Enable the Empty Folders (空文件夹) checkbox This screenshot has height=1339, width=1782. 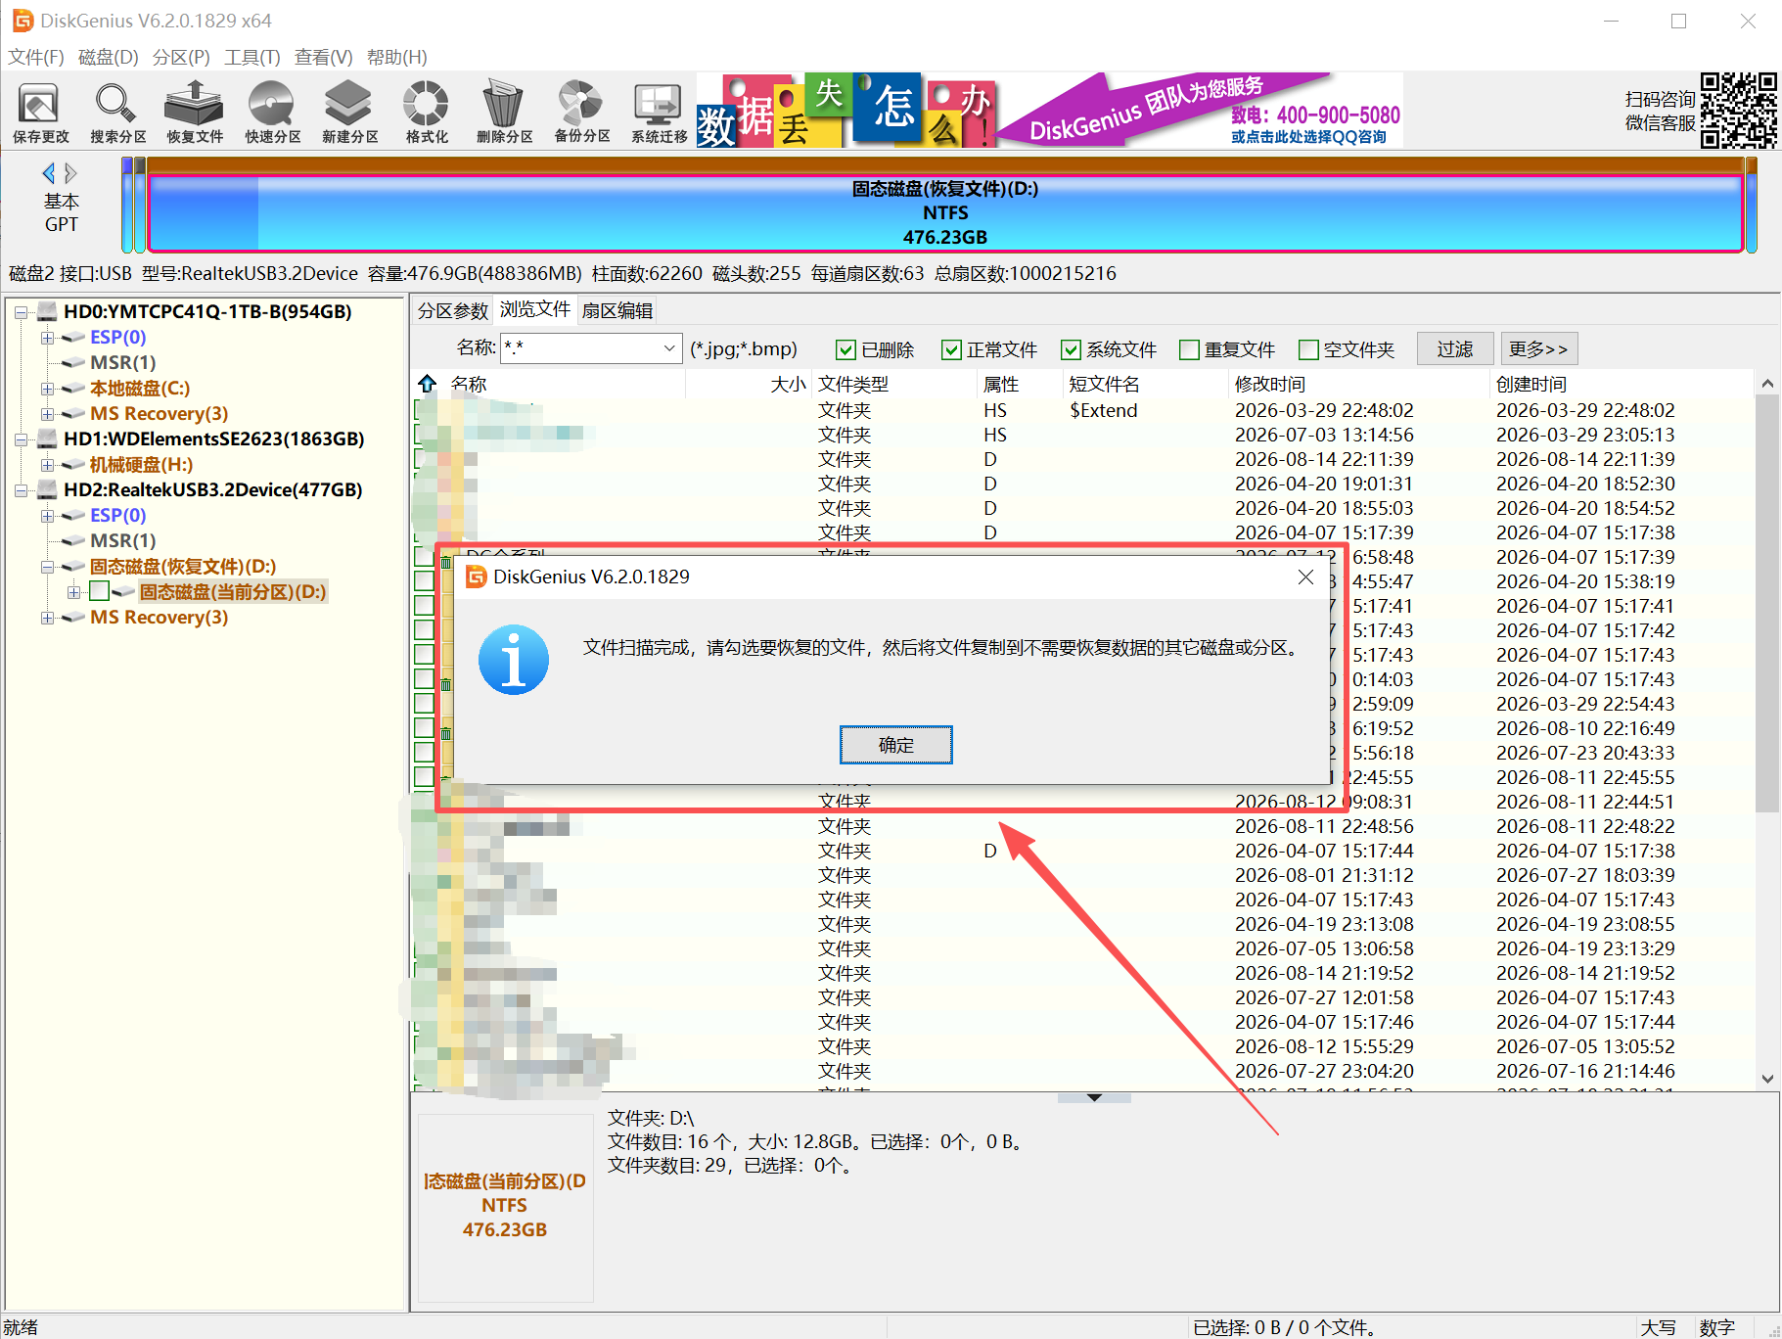point(1308,349)
